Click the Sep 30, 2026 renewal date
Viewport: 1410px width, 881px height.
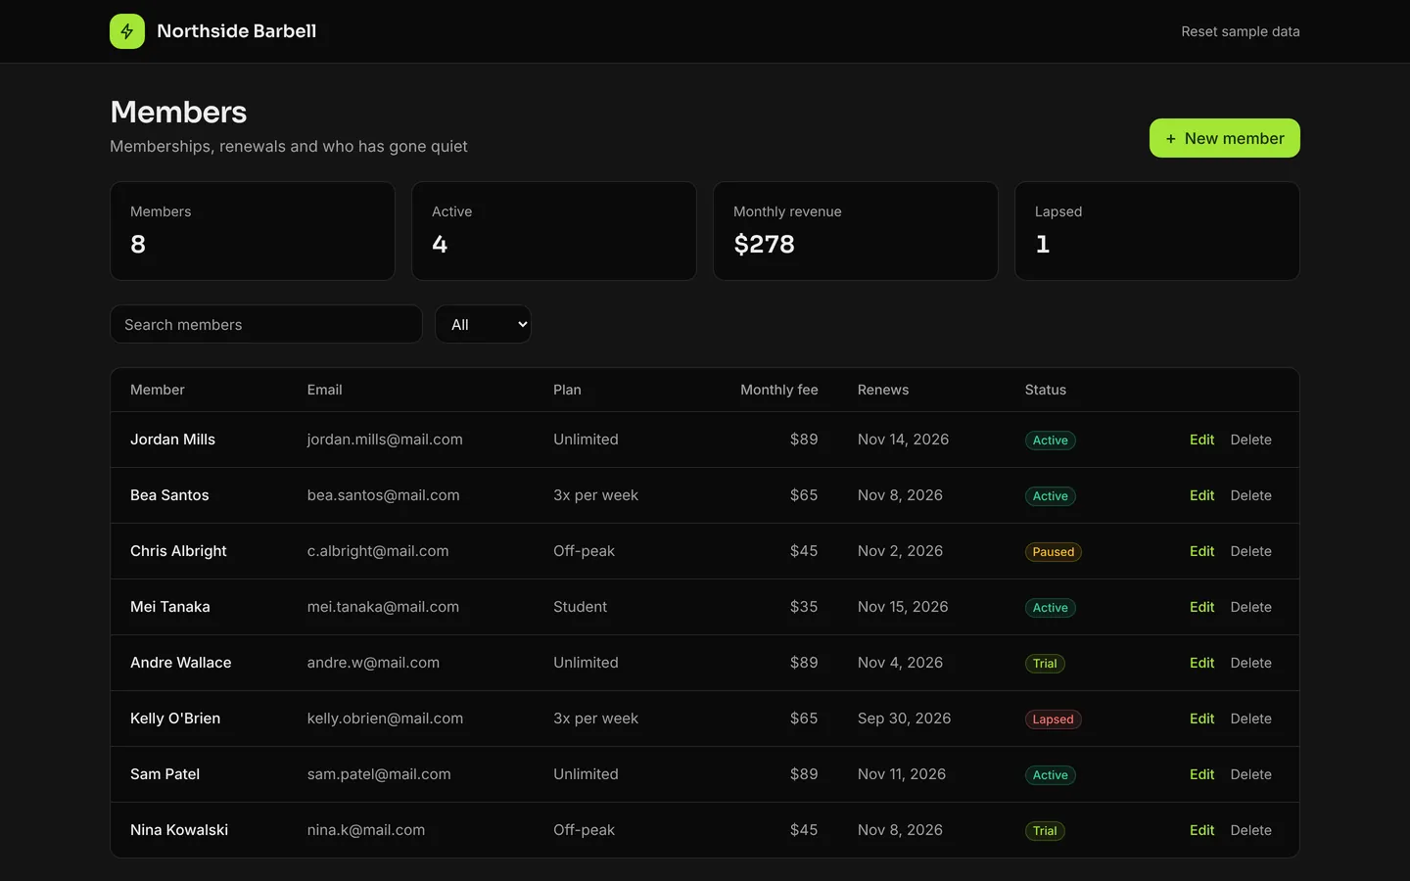click(x=904, y=719)
